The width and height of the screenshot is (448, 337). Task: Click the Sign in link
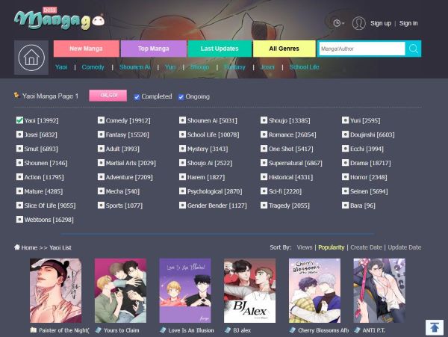408,23
